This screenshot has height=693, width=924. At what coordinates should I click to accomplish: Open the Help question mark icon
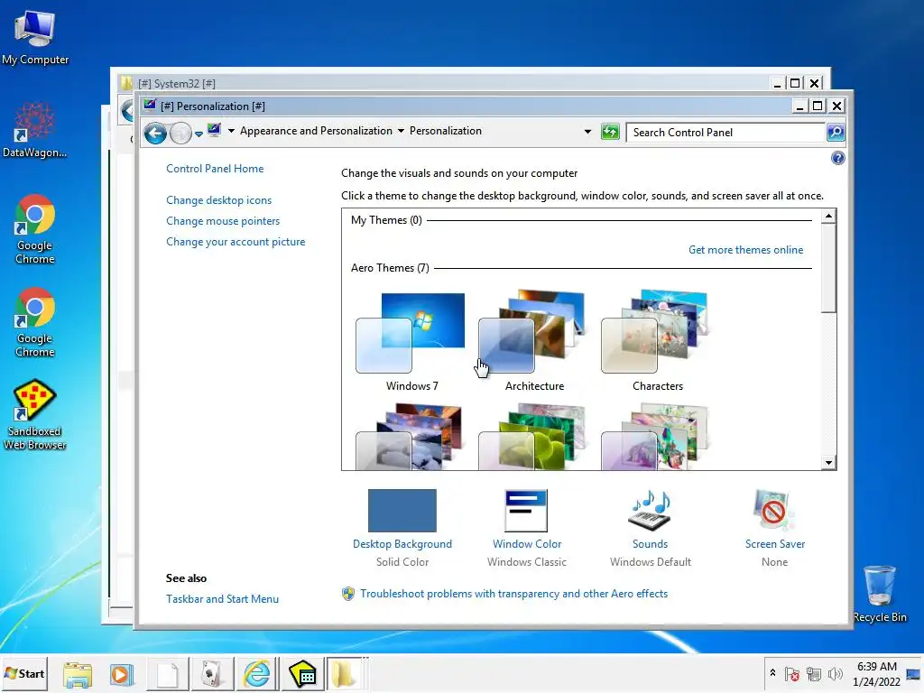[837, 158]
